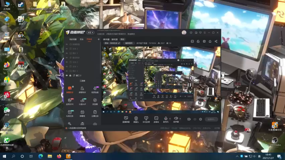Switch to the 我的场景 tab
This screenshot has height=160, width=285.
pos(73,39)
